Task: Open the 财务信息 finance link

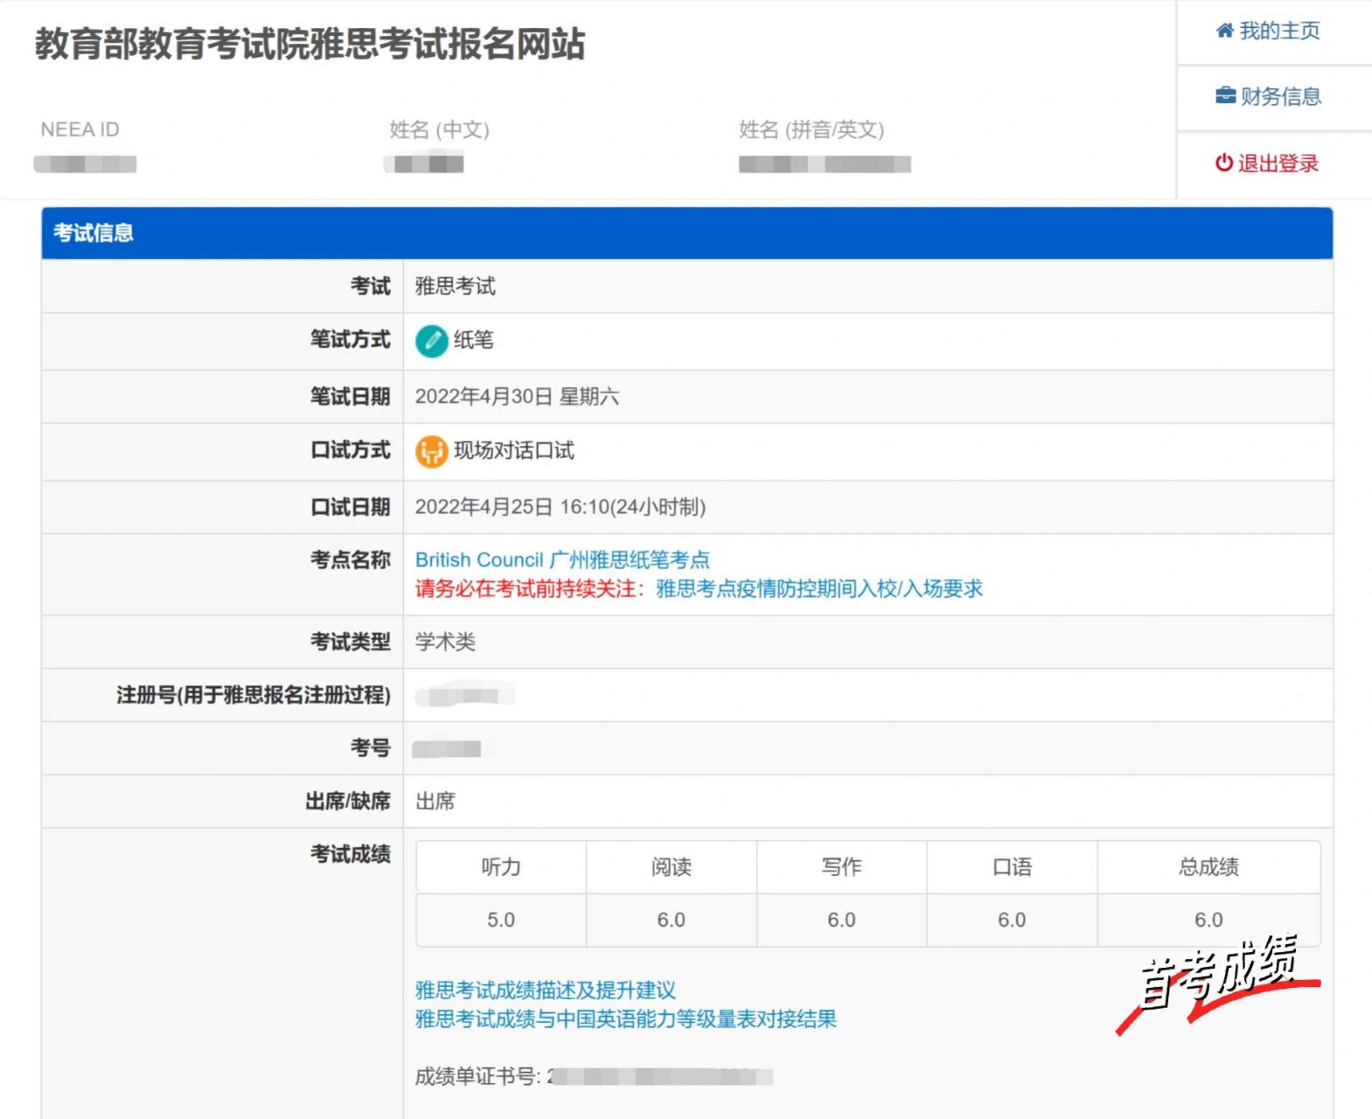Action: [1268, 97]
